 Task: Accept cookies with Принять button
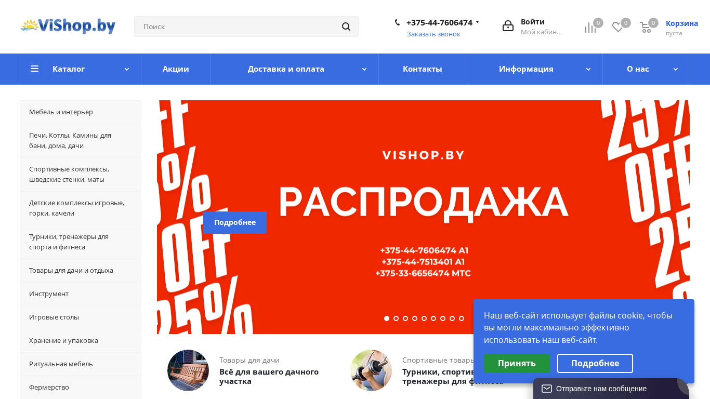click(x=517, y=363)
